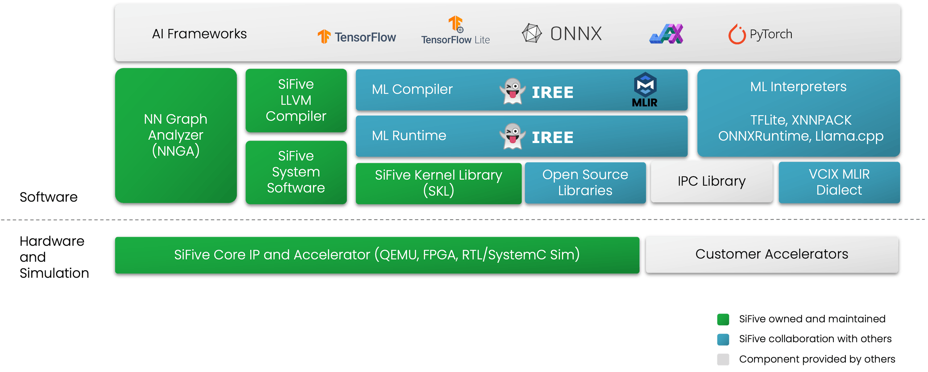
Task: Click the ONNXRuntime, Llama.cpp text
Action: (800, 136)
